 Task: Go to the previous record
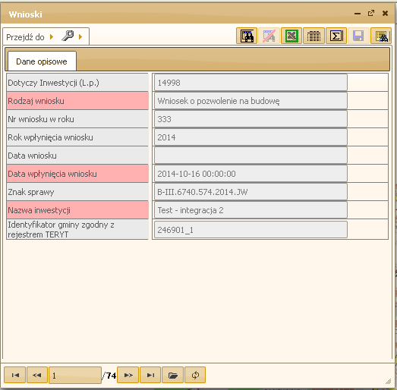(37, 375)
